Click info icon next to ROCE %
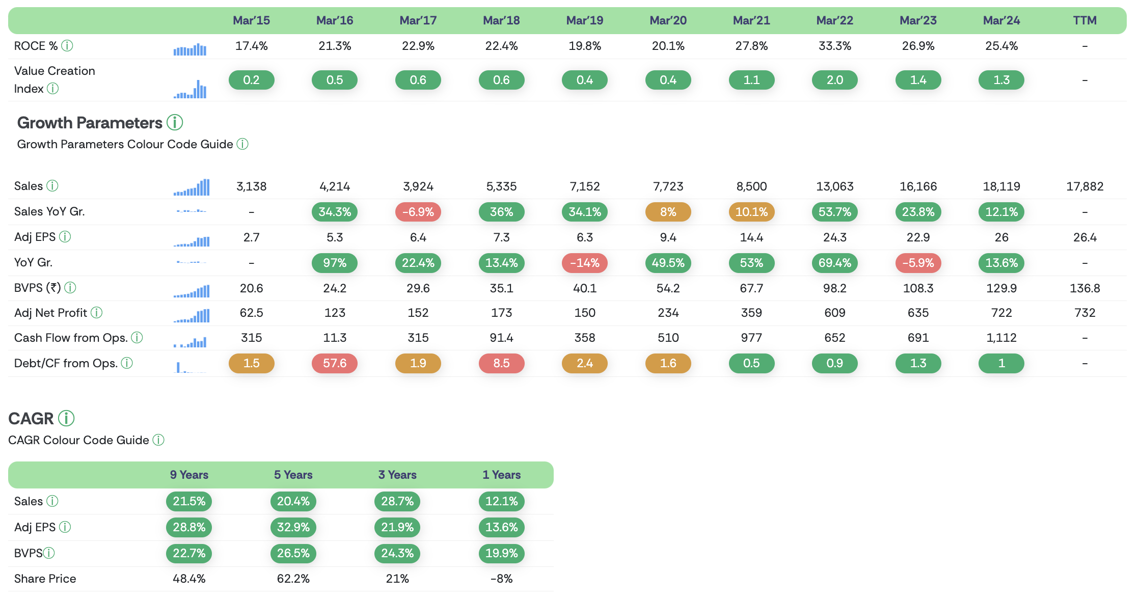1139x599 pixels. click(x=67, y=46)
